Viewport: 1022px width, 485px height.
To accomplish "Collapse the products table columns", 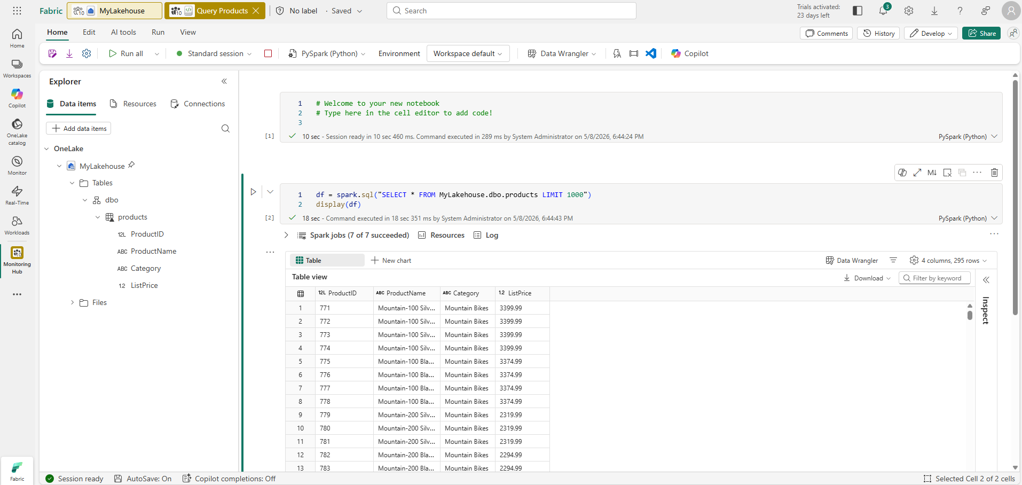I will (x=98, y=217).
